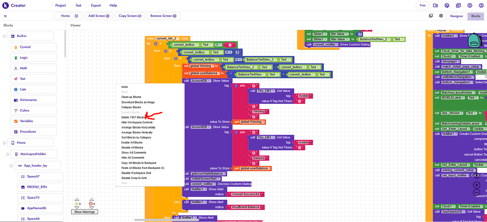
Task: Collapse the MainLayoutHolder tree node
Action: point(9,154)
